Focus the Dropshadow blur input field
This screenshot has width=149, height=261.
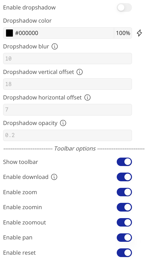67,59
